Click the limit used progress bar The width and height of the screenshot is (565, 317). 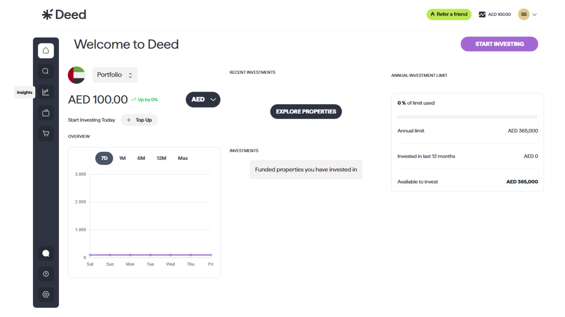468,117
